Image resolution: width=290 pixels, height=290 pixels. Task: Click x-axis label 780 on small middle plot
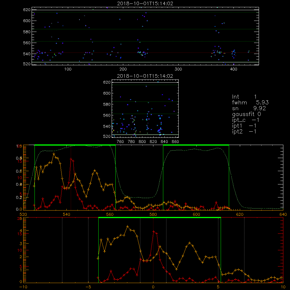(131, 142)
